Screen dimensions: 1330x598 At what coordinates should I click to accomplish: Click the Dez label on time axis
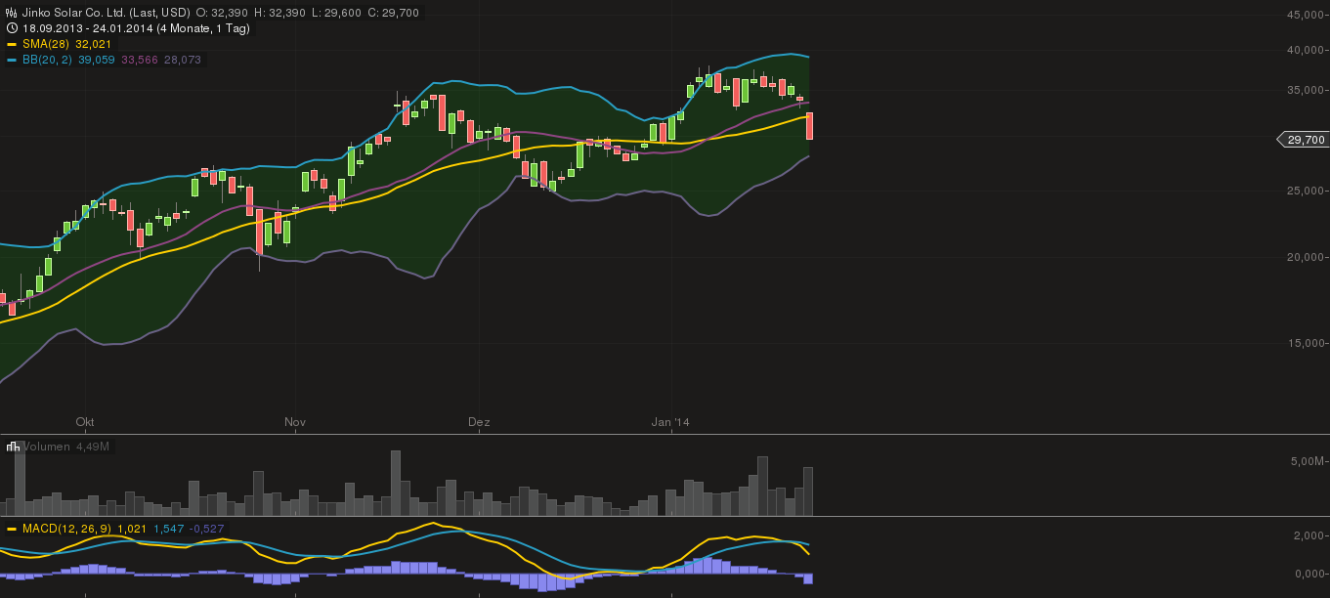coord(479,422)
